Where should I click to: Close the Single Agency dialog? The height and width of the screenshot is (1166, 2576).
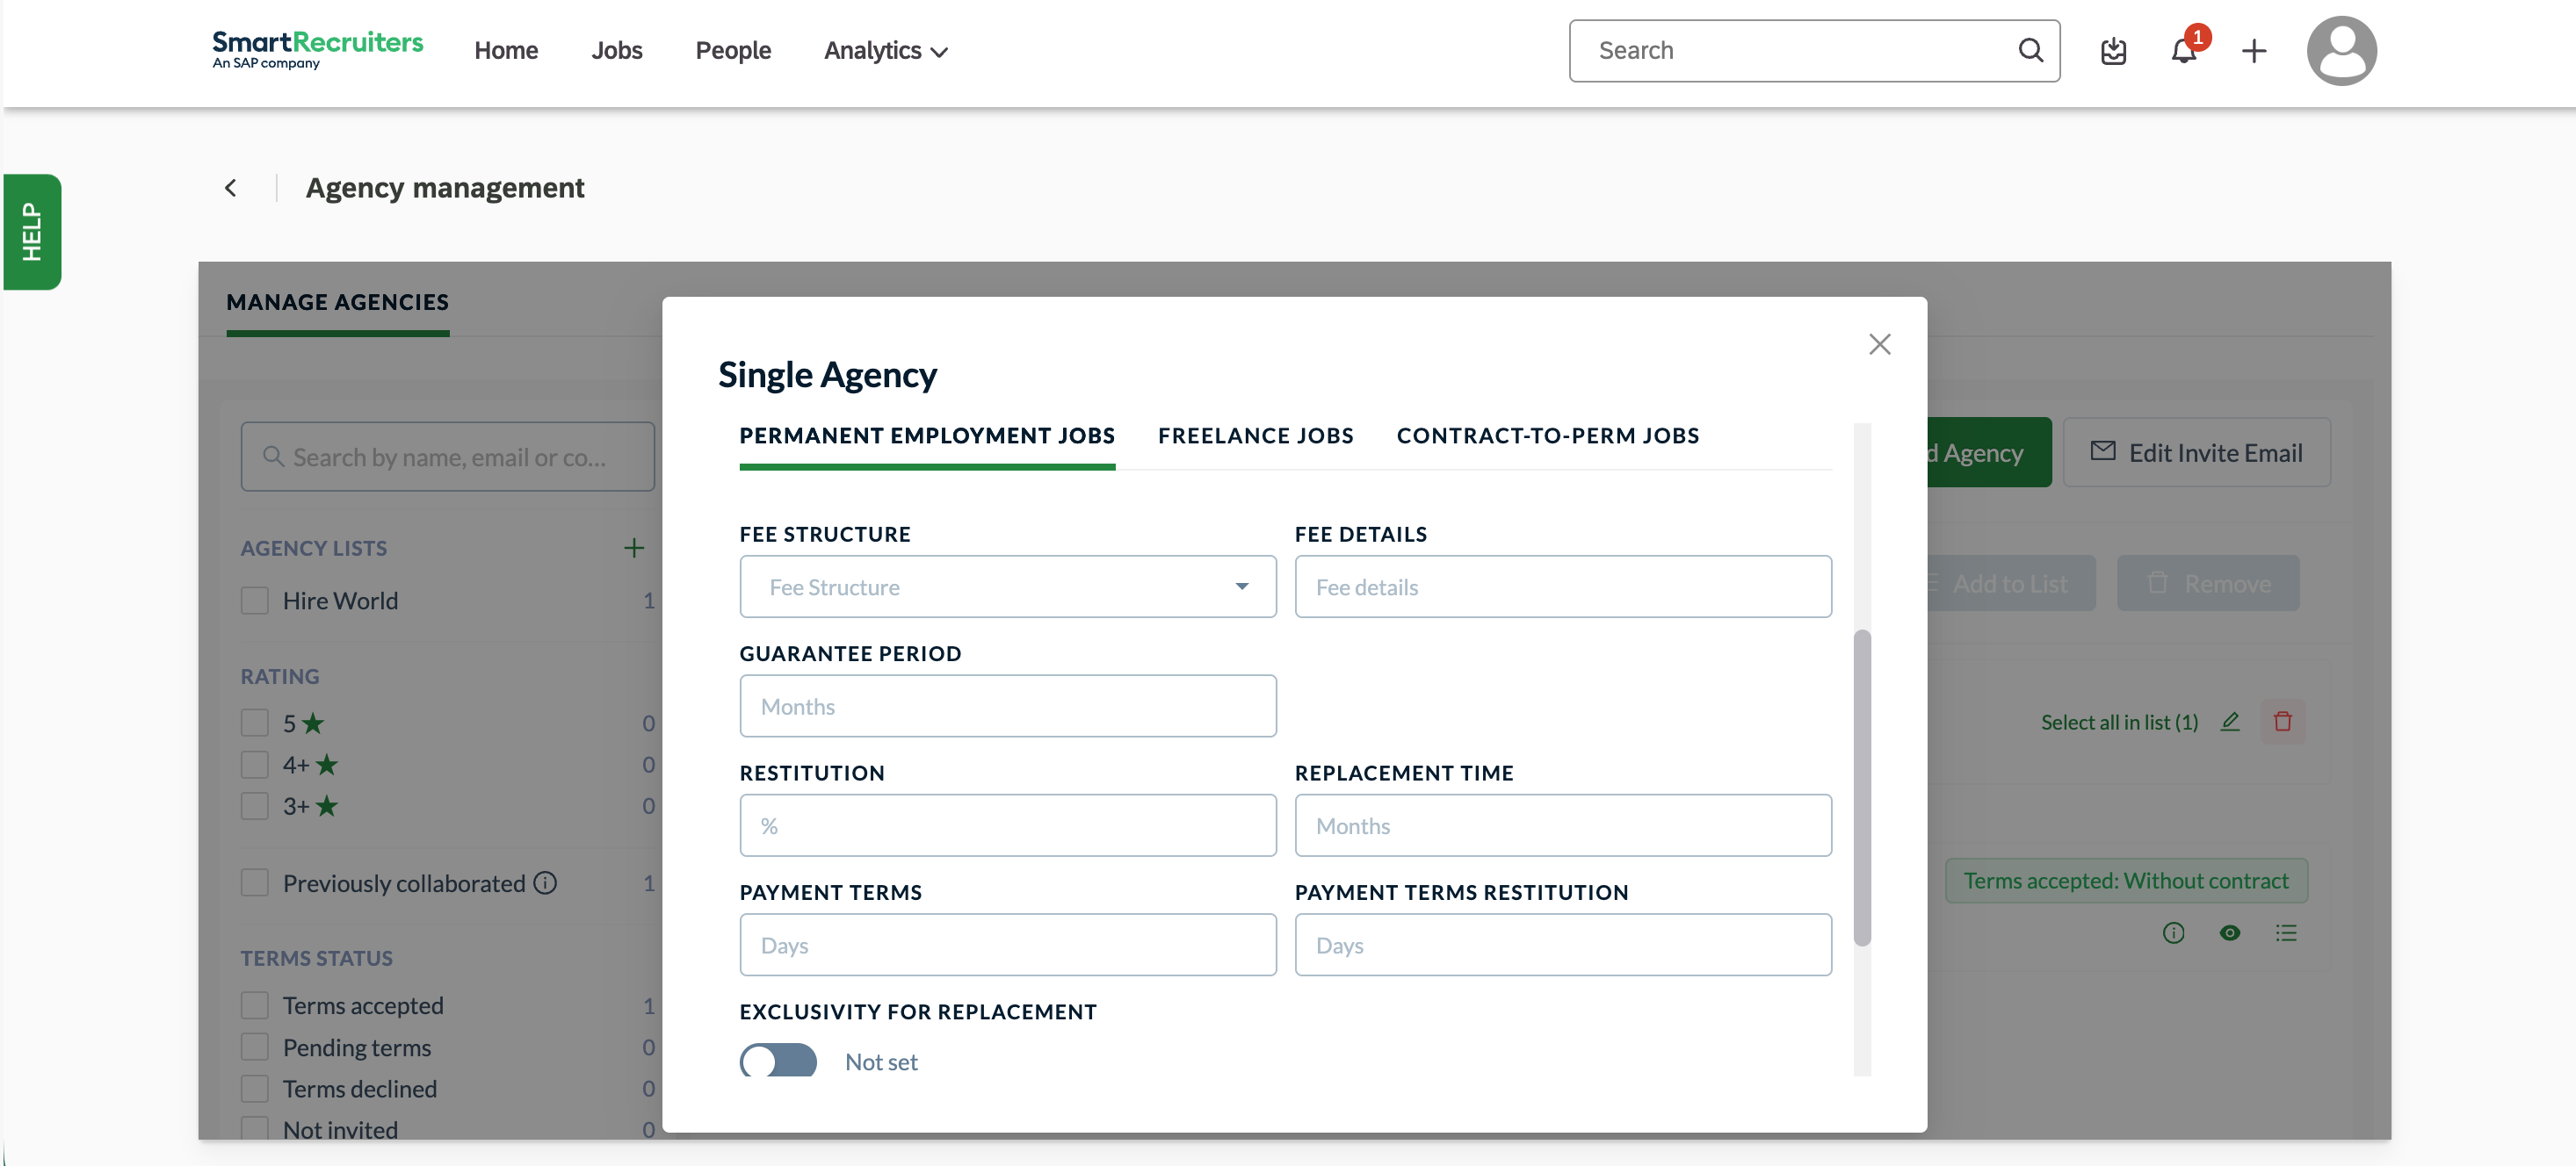click(1879, 345)
